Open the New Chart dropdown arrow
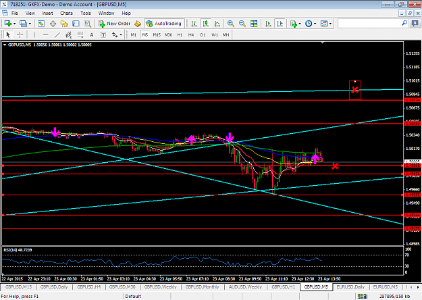The width and height of the screenshot is (422, 300). tap(15, 24)
